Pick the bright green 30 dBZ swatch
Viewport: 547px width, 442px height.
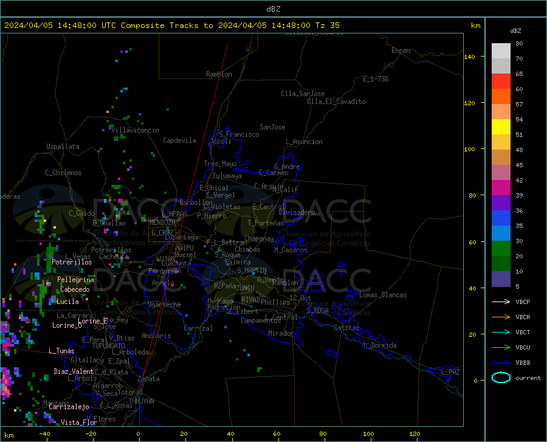(501, 249)
